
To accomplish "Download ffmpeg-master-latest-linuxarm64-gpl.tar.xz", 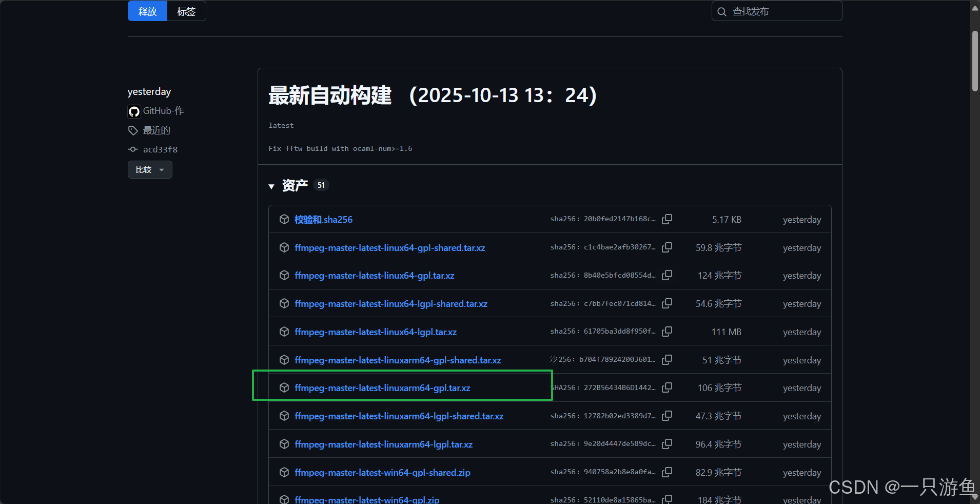I will [x=382, y=388].
